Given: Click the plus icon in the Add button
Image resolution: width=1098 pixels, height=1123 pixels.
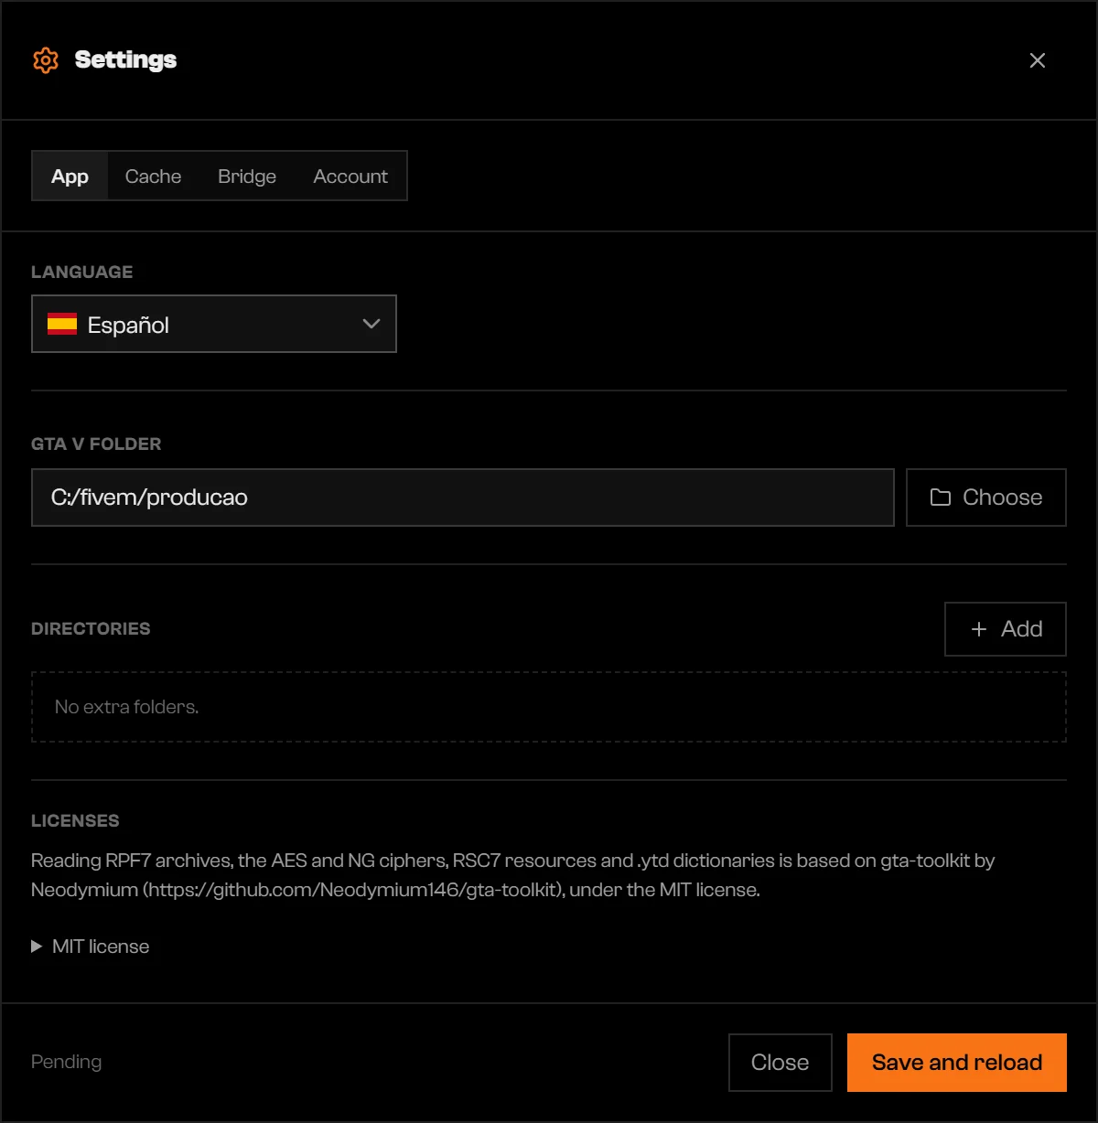Looking at the screenshot, I should 979,629.
